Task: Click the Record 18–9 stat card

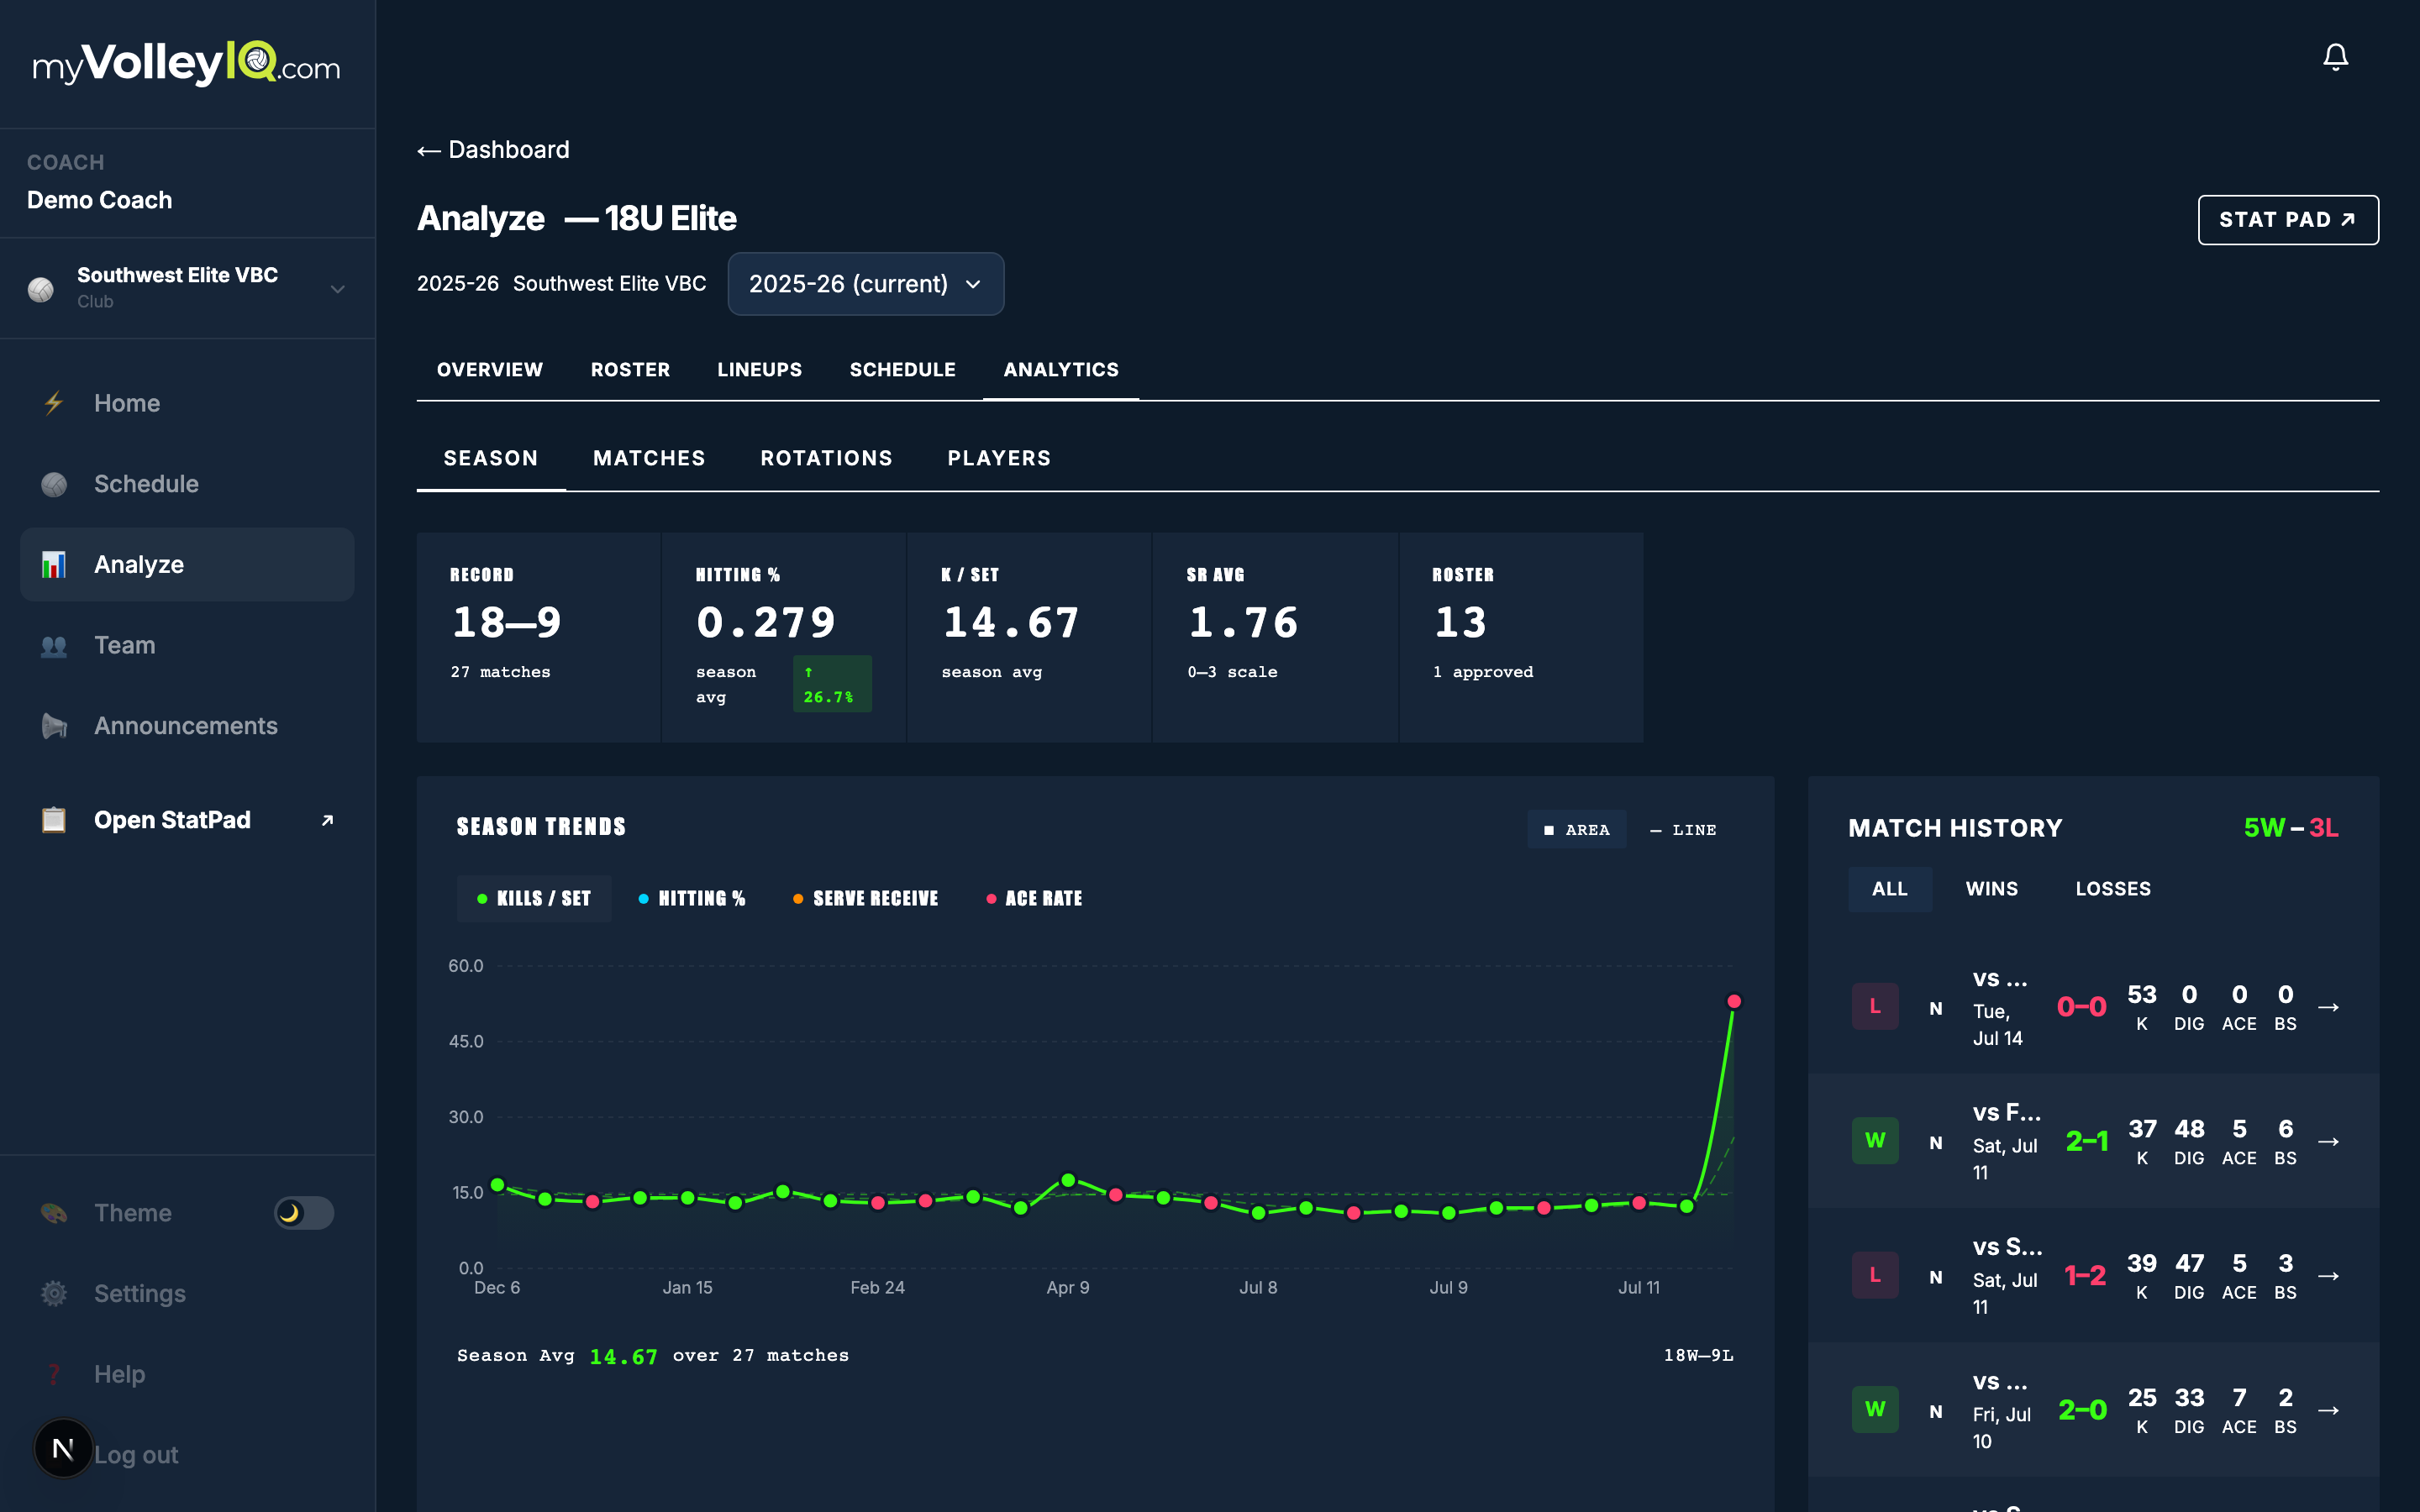Action: pyautogui.click(x=538, y=637)
